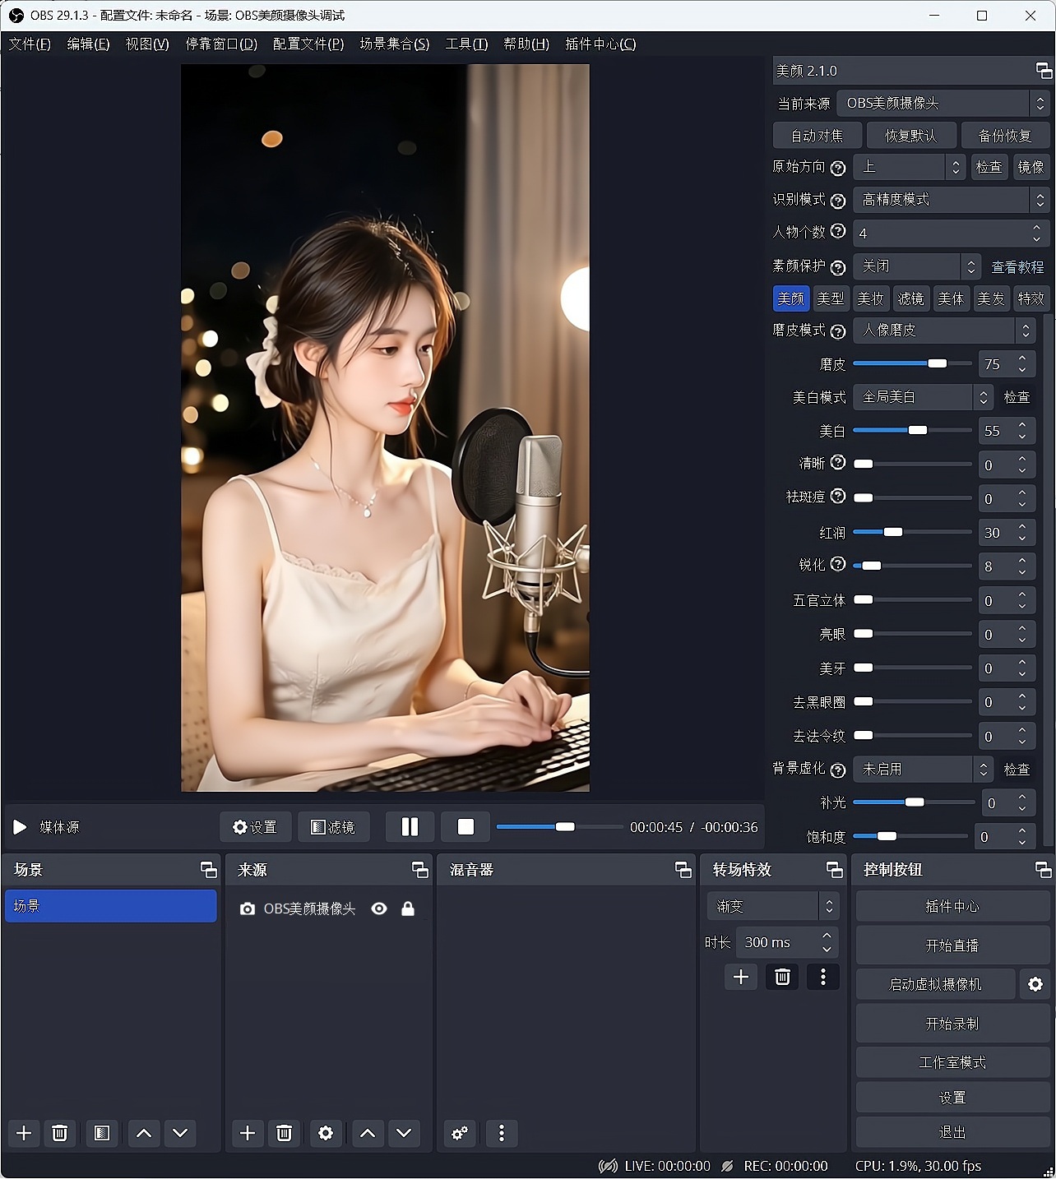Add a new source with the plus icon
Viewport: 1056px width, 1179px height.
(x=247, y=1133)
